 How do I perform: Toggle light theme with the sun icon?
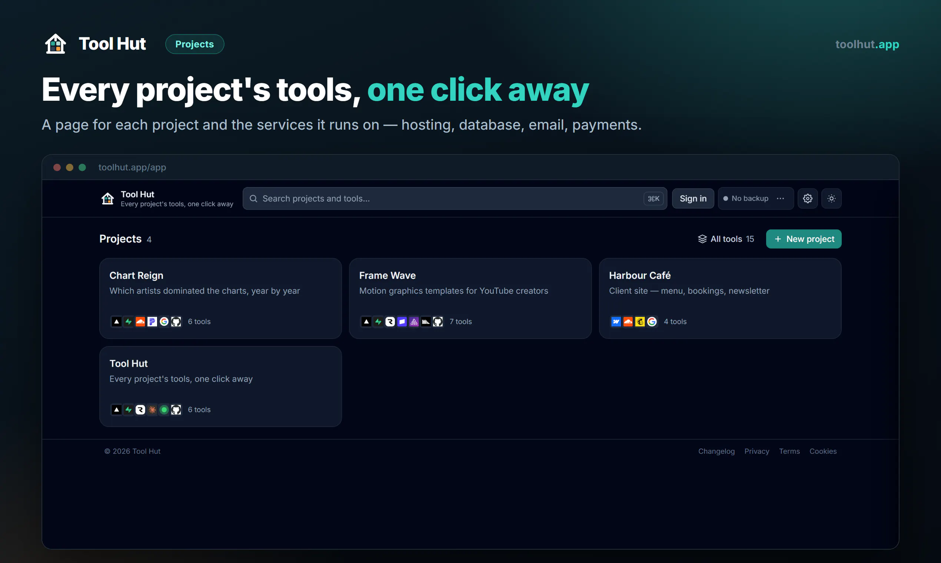click(831, 199)
